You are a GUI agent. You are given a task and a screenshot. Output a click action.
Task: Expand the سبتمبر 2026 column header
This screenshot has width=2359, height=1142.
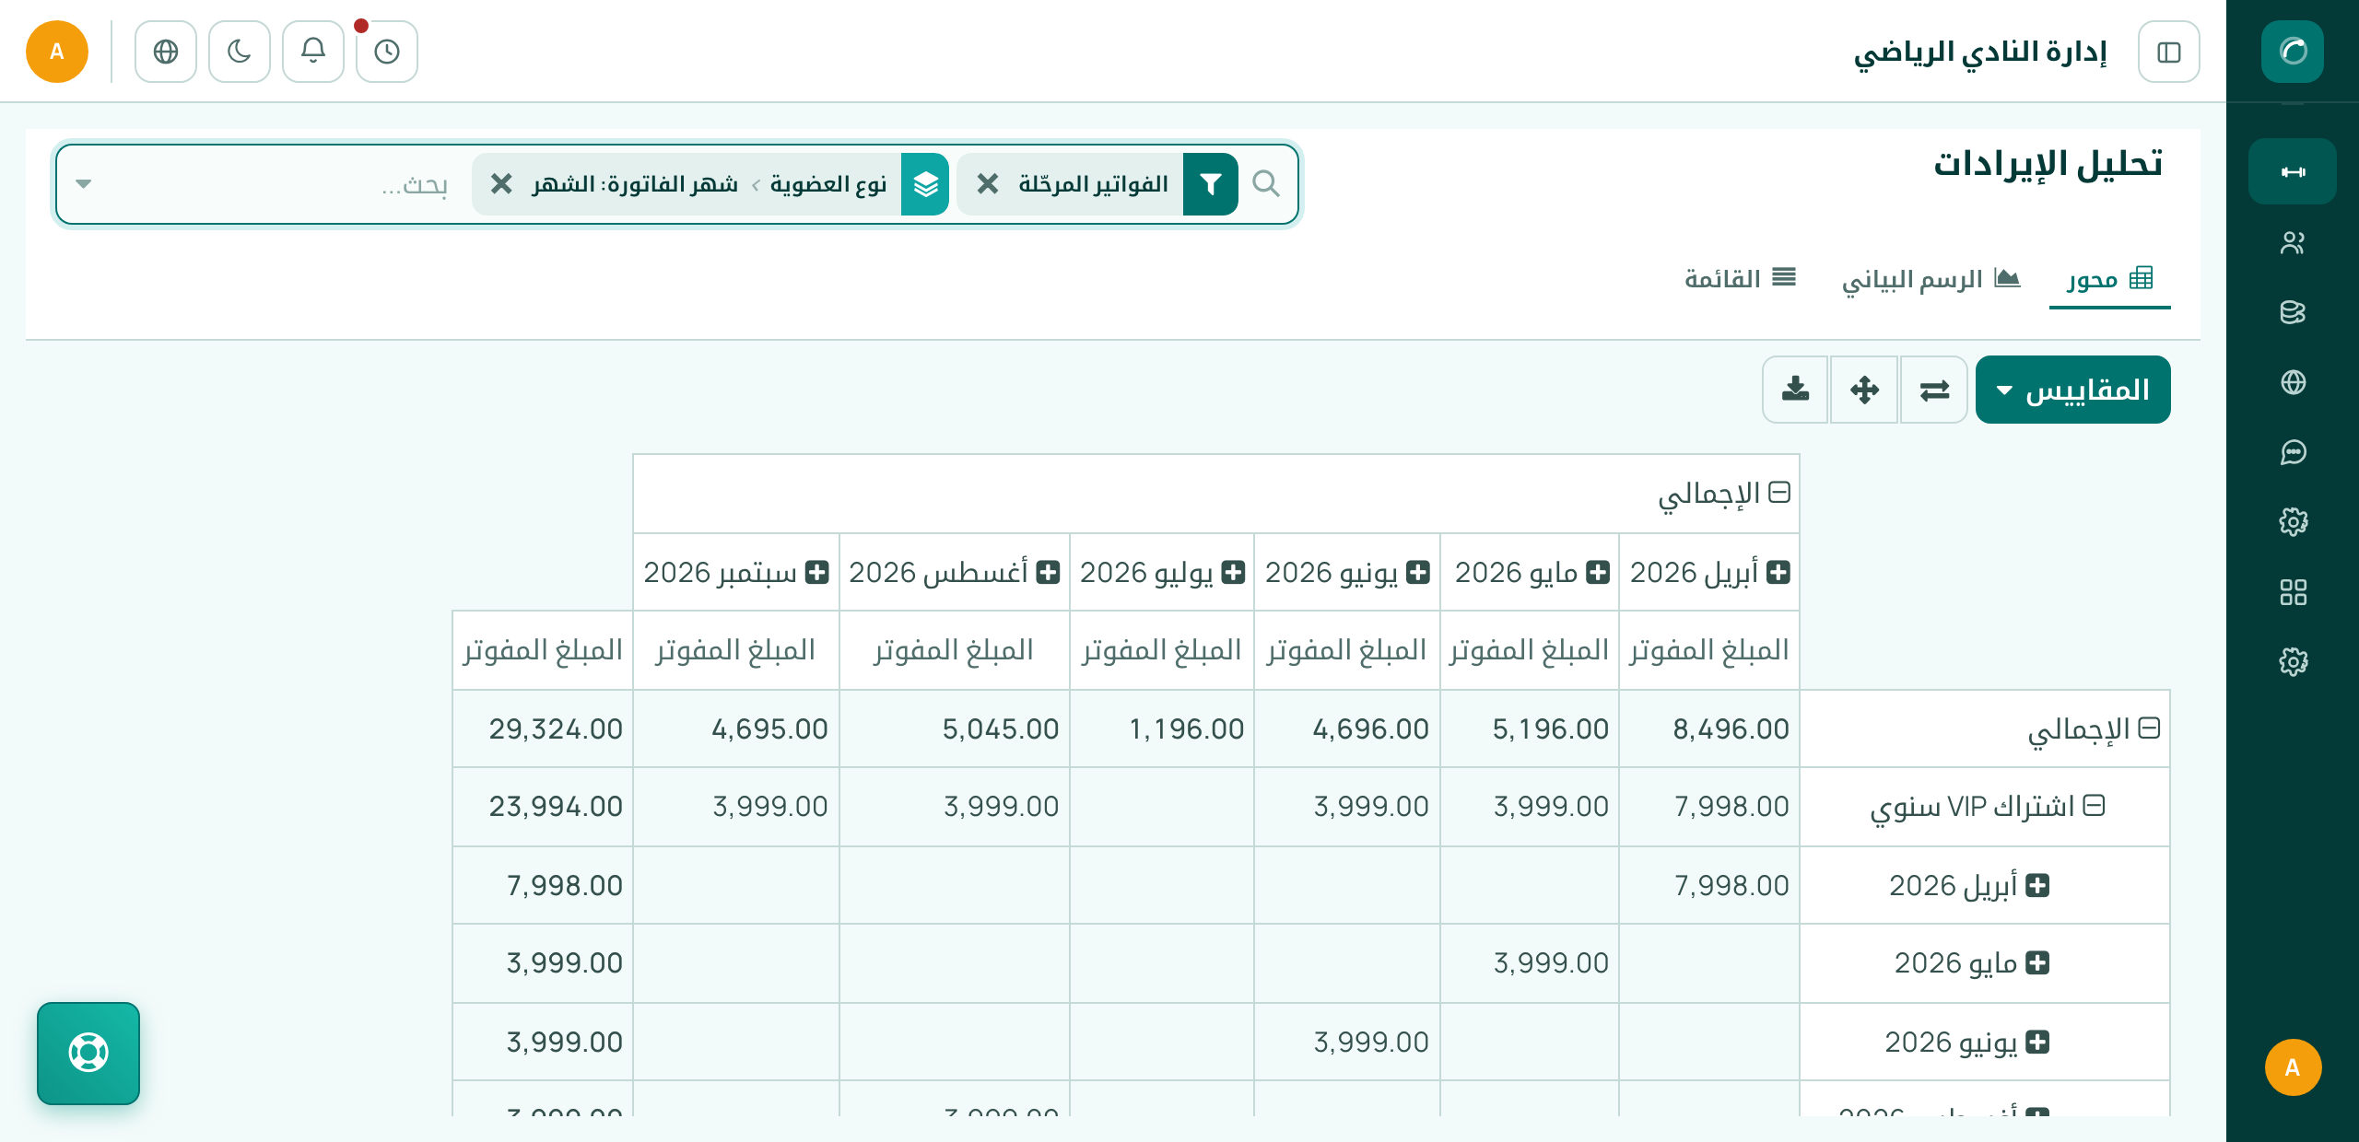[816, 572]
